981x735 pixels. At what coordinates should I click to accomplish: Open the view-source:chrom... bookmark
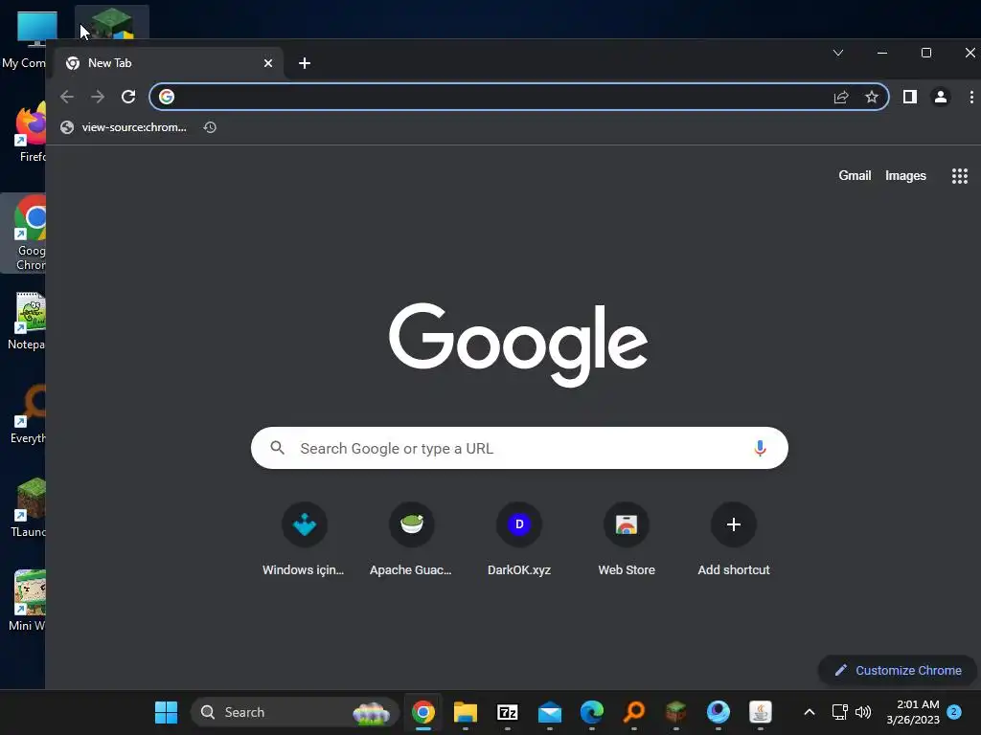click(x=124, y=127)
